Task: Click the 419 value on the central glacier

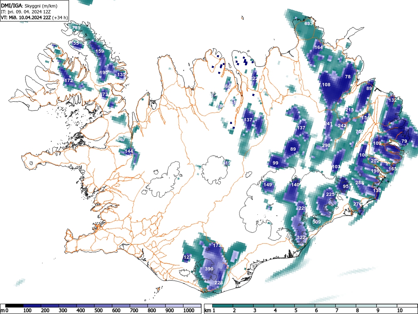Action: [x=226, y=163]
